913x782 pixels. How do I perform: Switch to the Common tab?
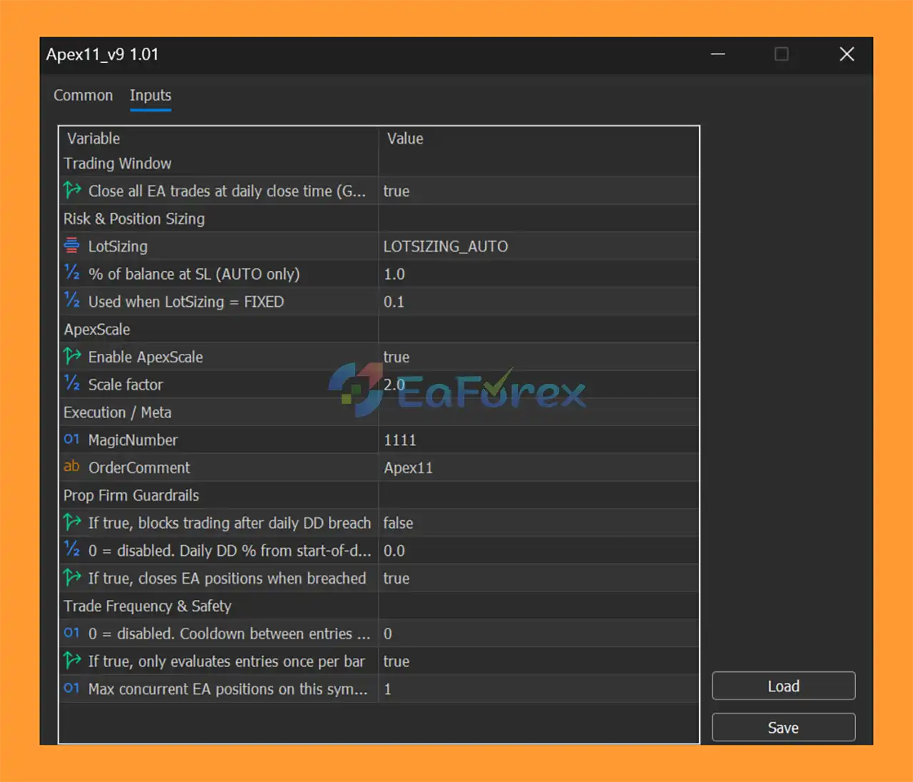[83, 96]
